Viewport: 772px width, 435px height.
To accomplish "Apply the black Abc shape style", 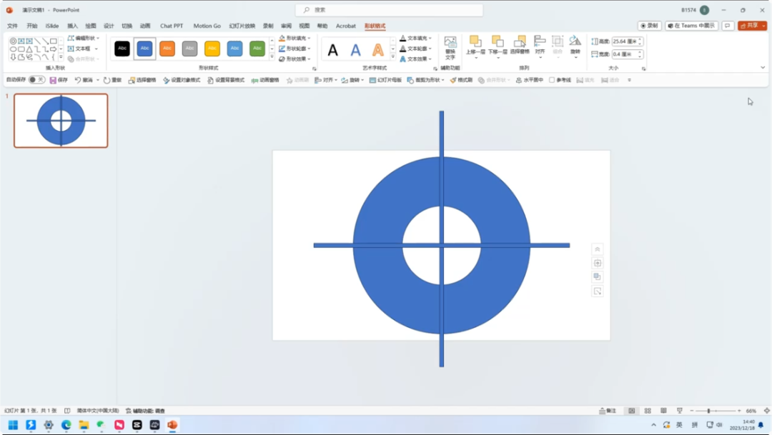I will 122,49.
